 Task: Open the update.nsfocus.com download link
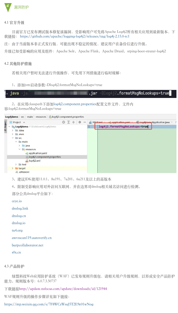click(63, 289)
